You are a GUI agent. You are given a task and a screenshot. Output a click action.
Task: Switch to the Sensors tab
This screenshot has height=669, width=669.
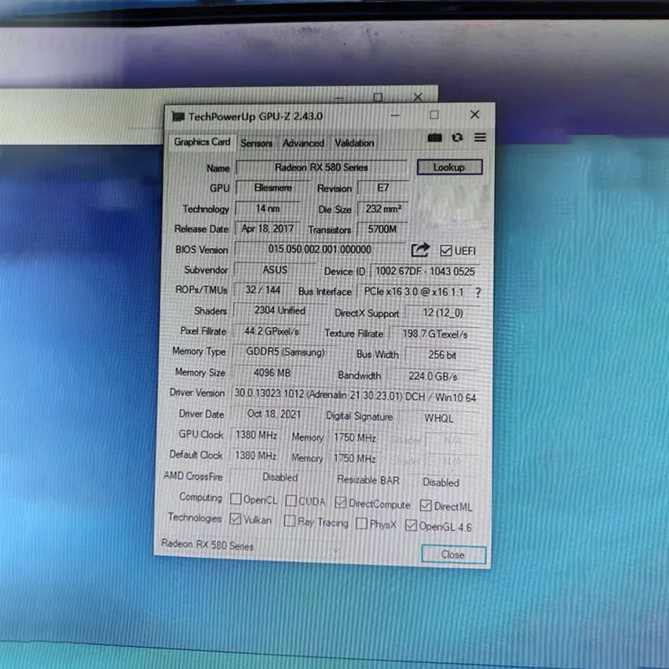click(x=256, y=143)
